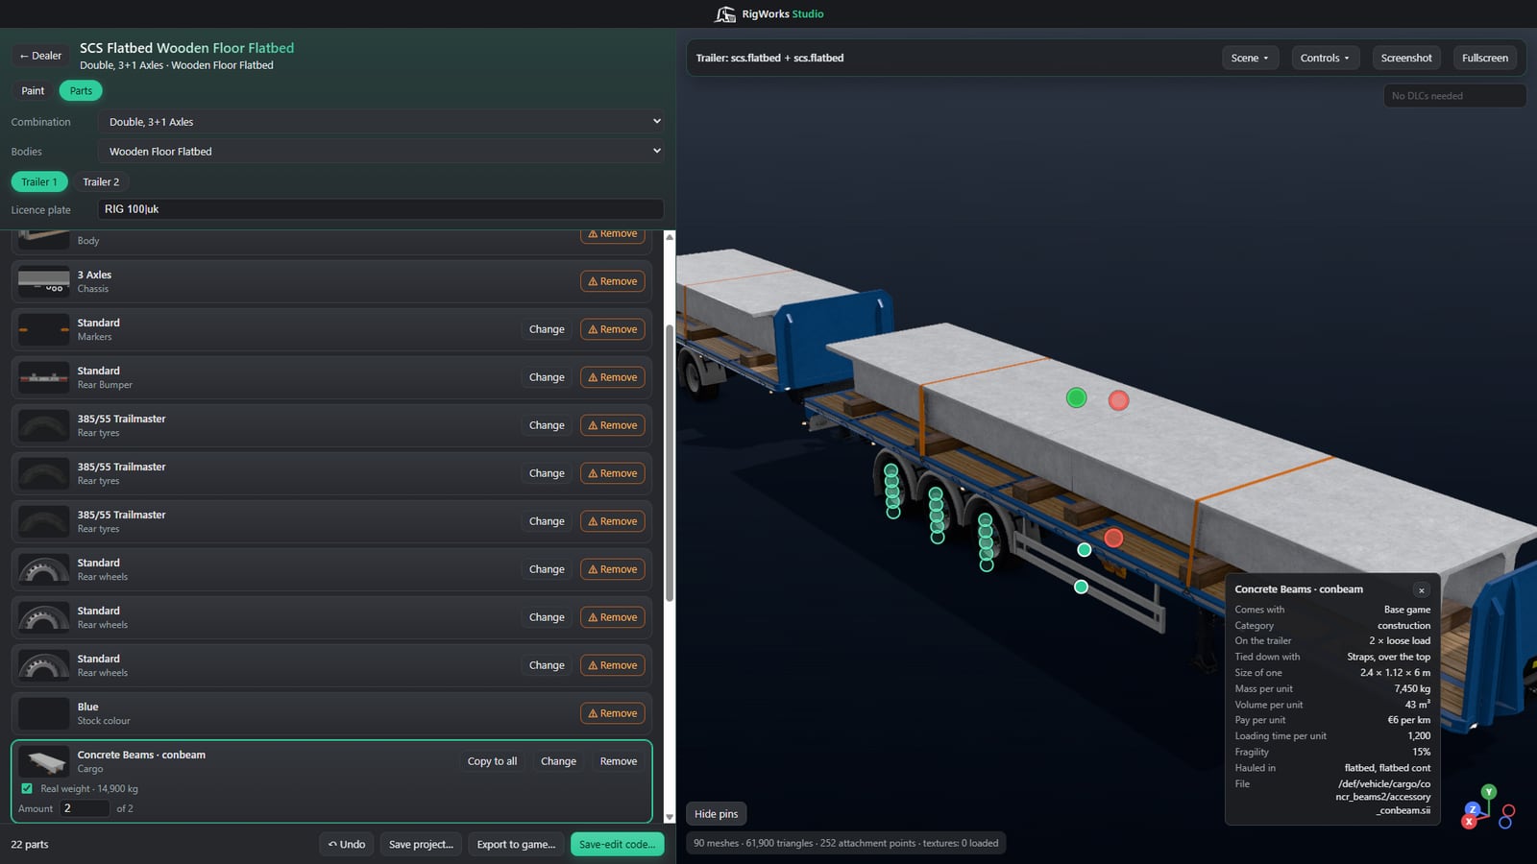Open the Bodies dropdown
1537x864 pixels.
click(380, 151)
